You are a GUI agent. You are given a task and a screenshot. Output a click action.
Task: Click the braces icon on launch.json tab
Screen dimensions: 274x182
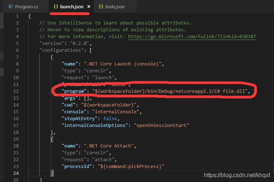pyautogui.click(x=56, y=7)
